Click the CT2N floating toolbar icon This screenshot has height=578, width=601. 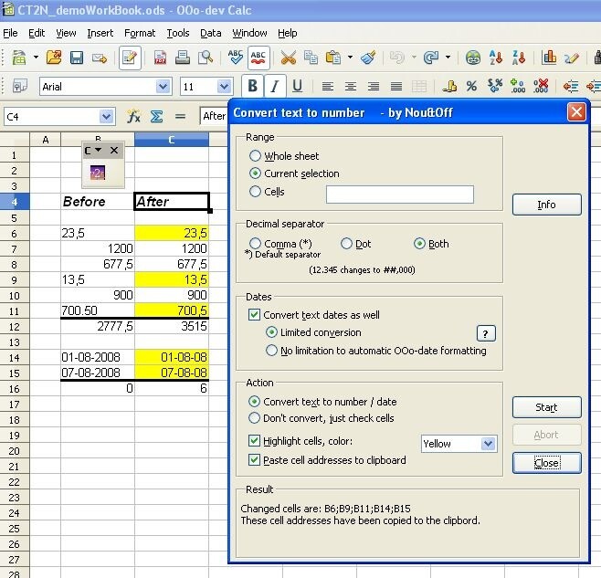[x=98, y=173]
